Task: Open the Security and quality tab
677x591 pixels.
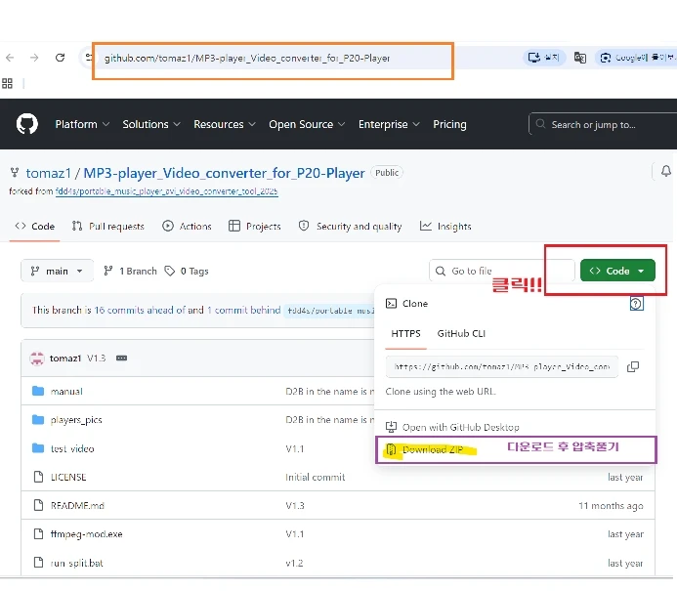Action: click(350, 227)
